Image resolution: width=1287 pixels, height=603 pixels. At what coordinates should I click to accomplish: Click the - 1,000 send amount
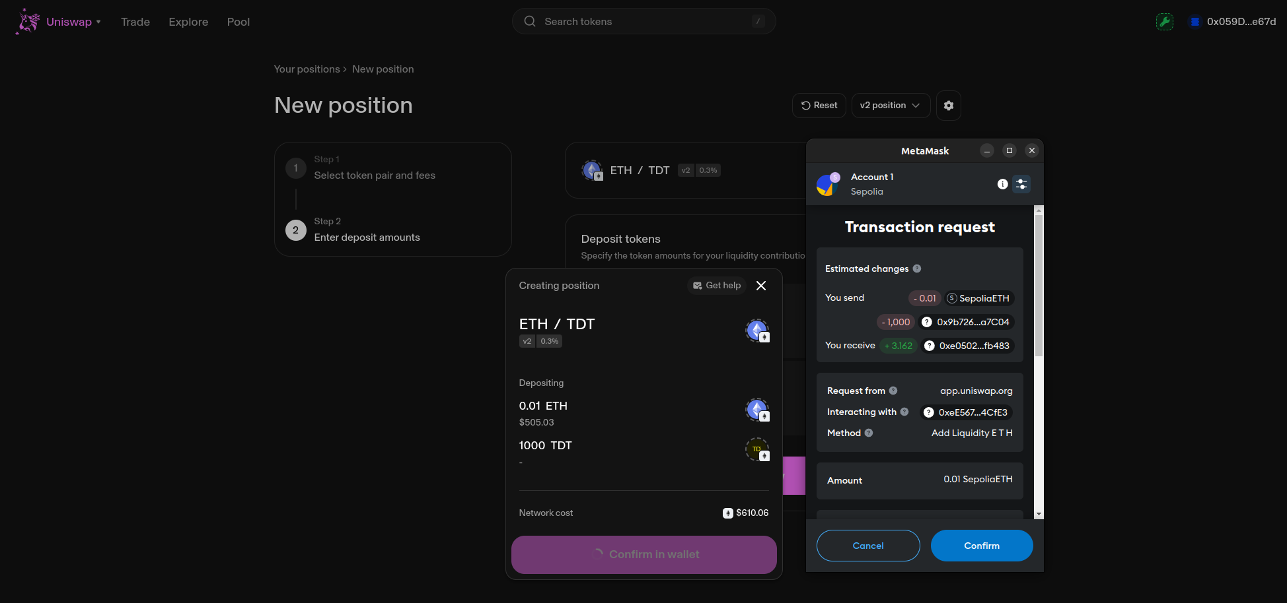pos(896,322)
